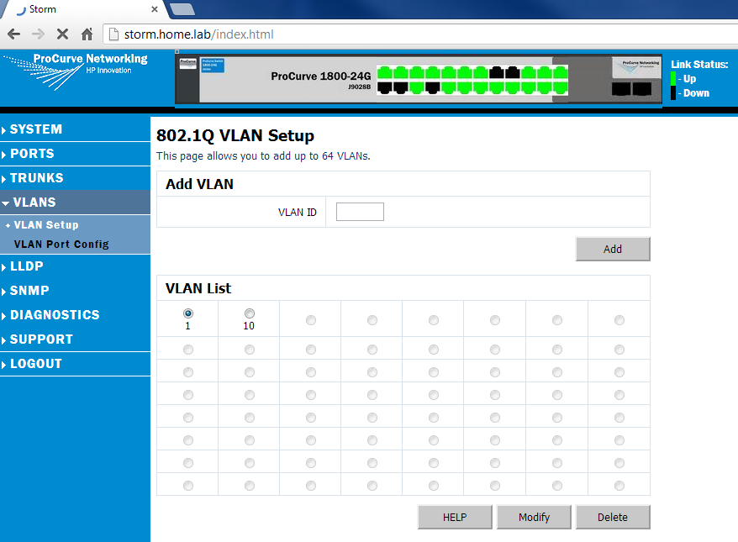The width and height of the screenshot is (738, 542).
Task: Click the Modify button
Action: tap(534, 517)
